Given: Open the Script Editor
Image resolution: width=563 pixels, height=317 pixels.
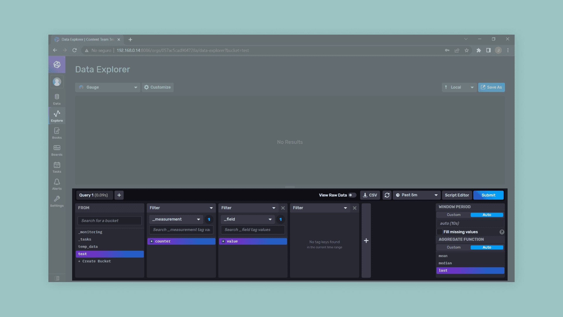Looking at the screenshot, I should coord(457,195).
